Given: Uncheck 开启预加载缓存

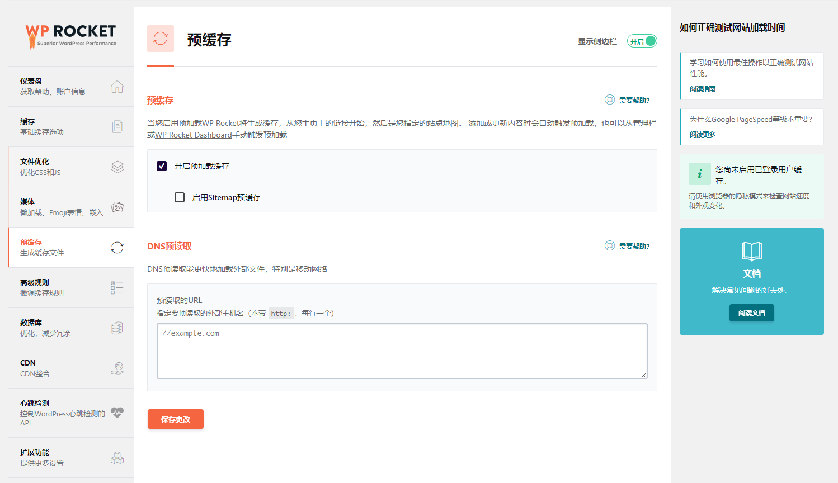Looking at the screenshot, I should 162,166.
